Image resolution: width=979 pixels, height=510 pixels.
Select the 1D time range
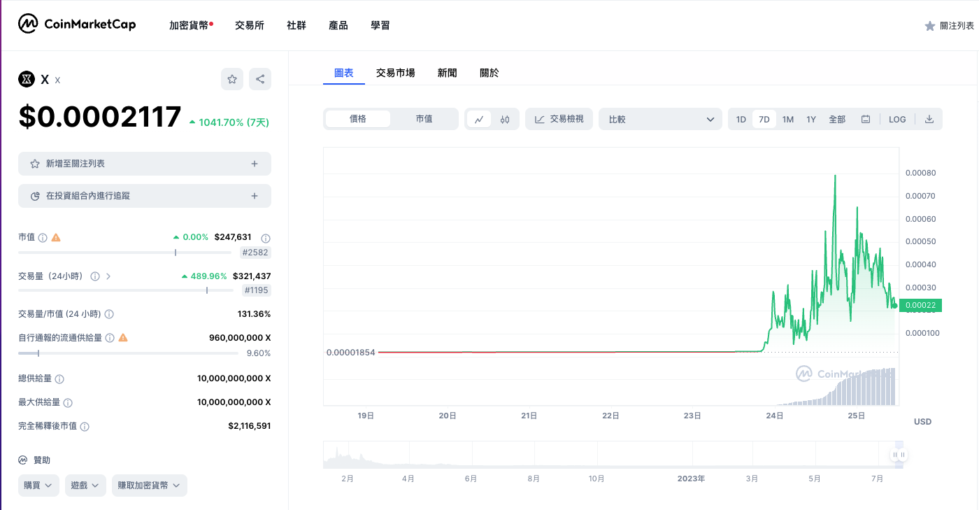tap(741, 119)
